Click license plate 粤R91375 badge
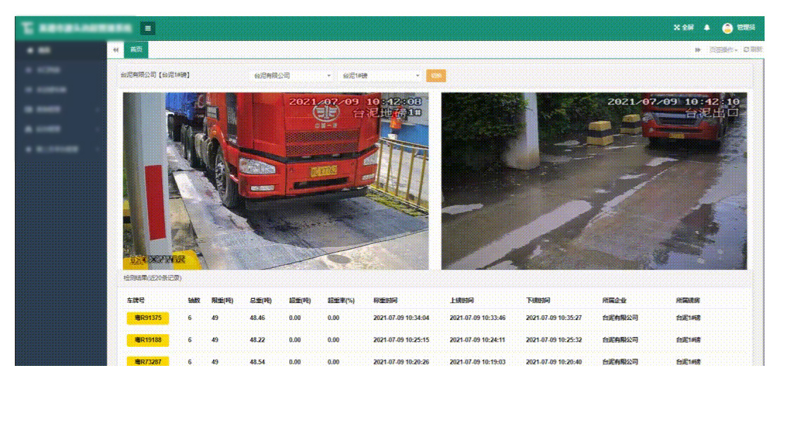Image resolution: width=790 pixels, height=423 pixels. click(148, 318)
